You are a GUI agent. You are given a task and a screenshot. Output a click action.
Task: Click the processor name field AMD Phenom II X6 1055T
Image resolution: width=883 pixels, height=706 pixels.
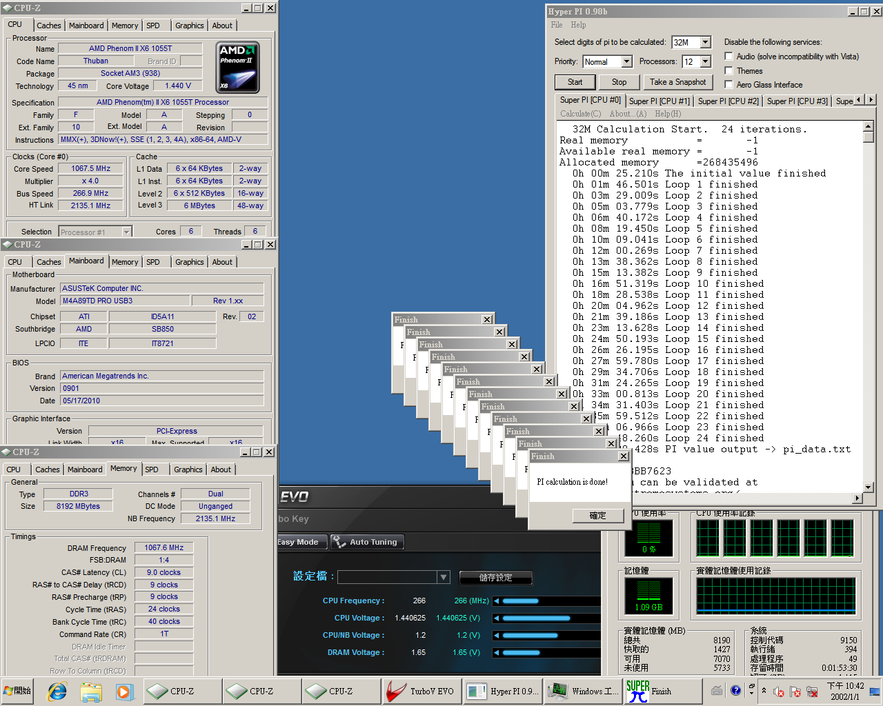click(x=130, y=48)
